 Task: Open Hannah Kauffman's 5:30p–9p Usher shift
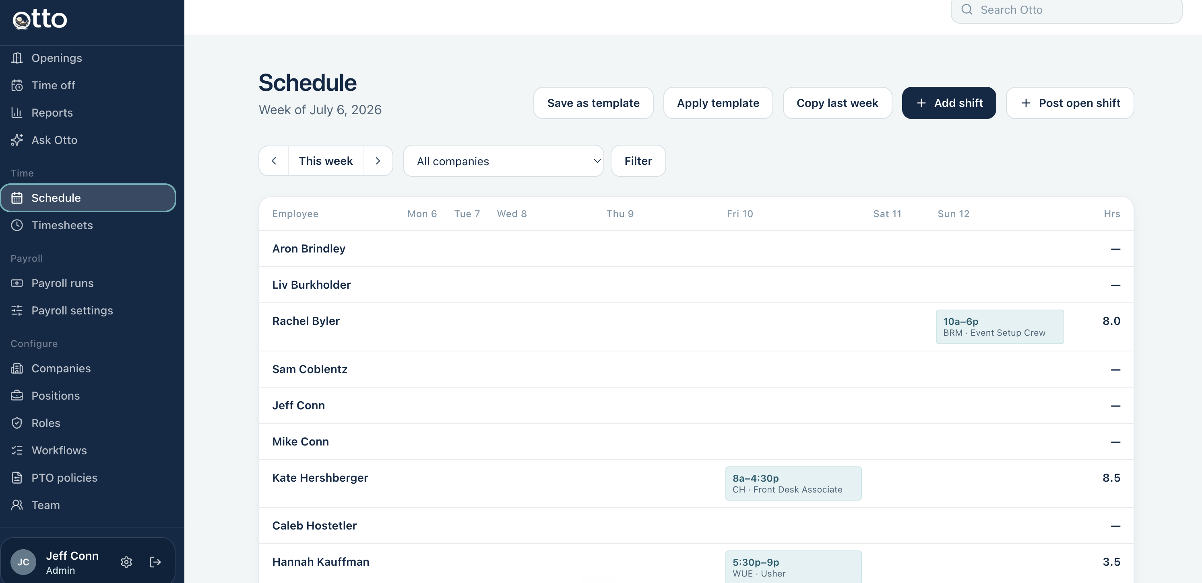793,567
